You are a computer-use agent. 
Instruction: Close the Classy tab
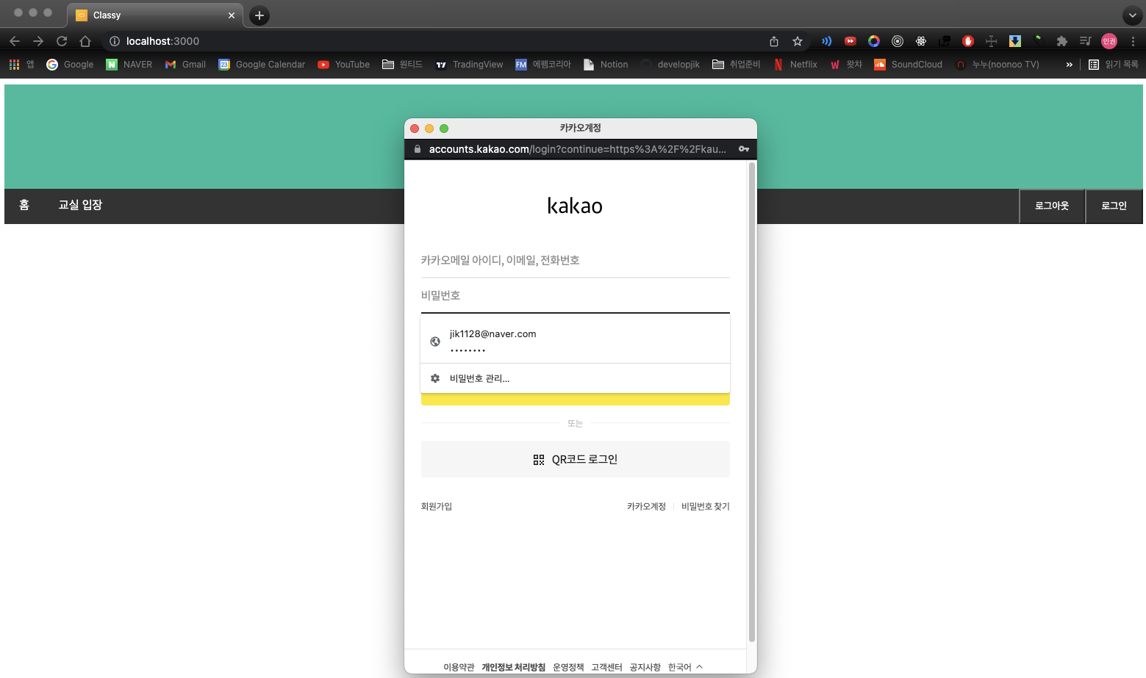click(232, 15)
